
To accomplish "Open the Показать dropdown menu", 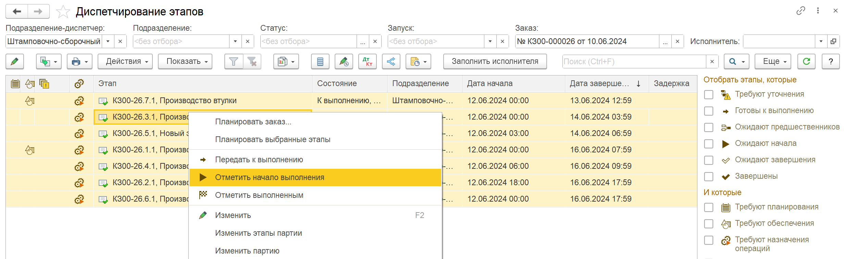I will click(185, 62).
